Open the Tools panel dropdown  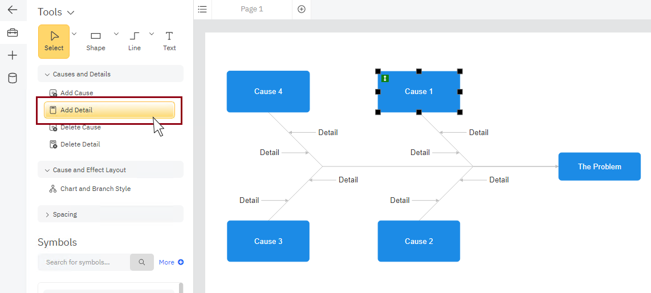coord(71,13)
